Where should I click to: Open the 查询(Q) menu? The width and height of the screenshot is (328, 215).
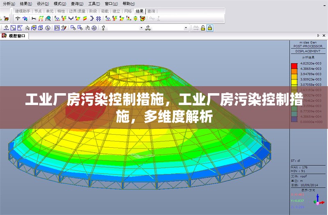pos(77,4)
